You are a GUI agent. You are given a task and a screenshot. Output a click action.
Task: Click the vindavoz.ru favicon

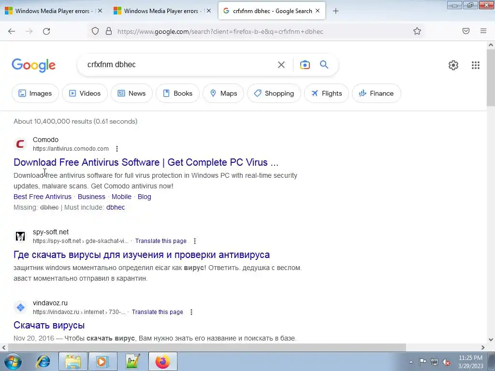click(20, 307)
